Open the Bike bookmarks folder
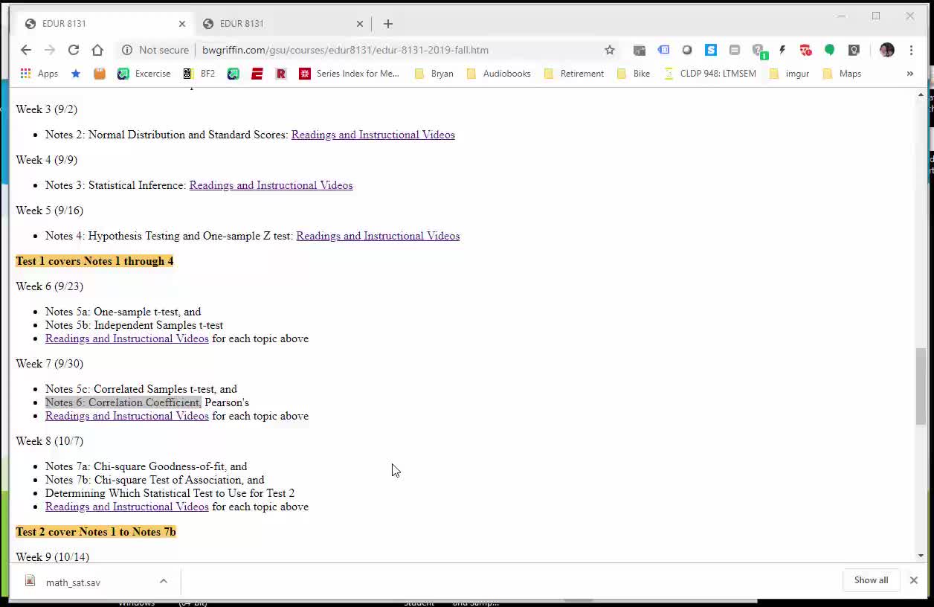This screenshot has height=607, width=934. [x=634, y=74]
